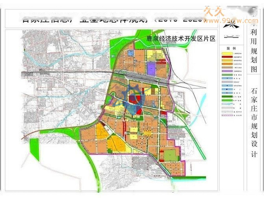Image resolution: width=264 pixels, height=198 pixels.
Task: Select the bright yellow legend swatch
Action: 227,54
